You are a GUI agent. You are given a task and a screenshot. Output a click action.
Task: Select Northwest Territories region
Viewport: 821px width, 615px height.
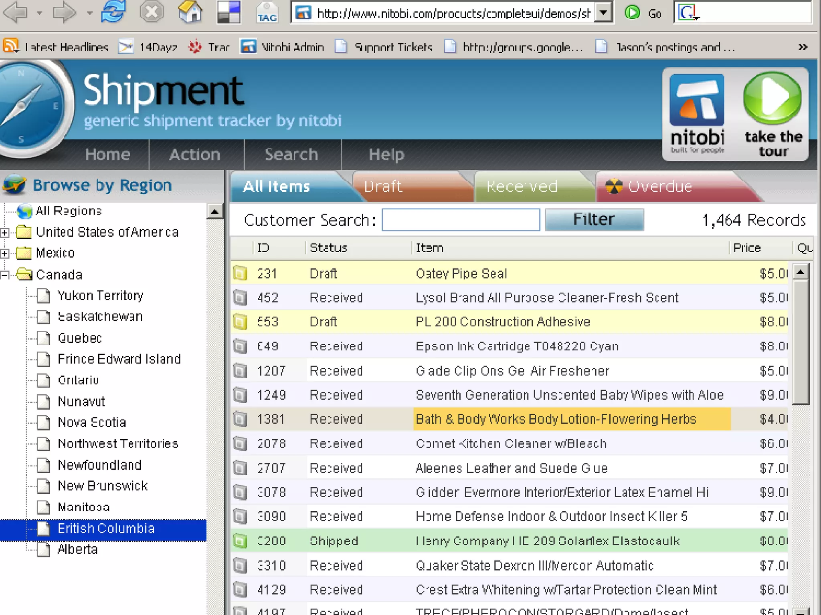coord(118,444)
